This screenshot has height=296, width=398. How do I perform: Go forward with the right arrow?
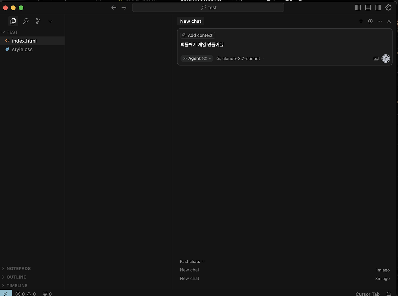click(124, 7)
